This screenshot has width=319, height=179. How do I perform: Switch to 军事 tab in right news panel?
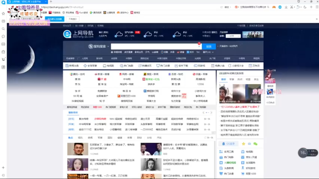tap(232, 79)
